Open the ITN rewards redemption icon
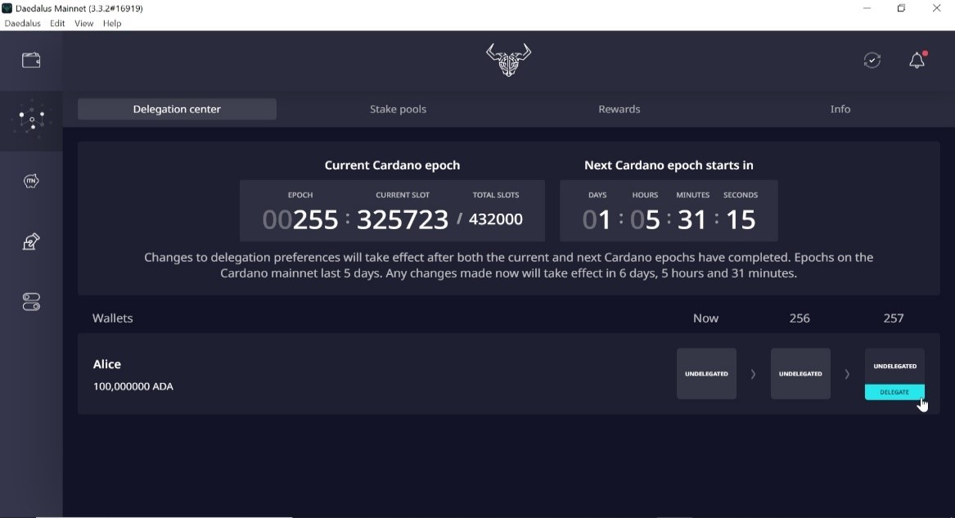Viewport: 955px width, 518px height. click(31, 181)
